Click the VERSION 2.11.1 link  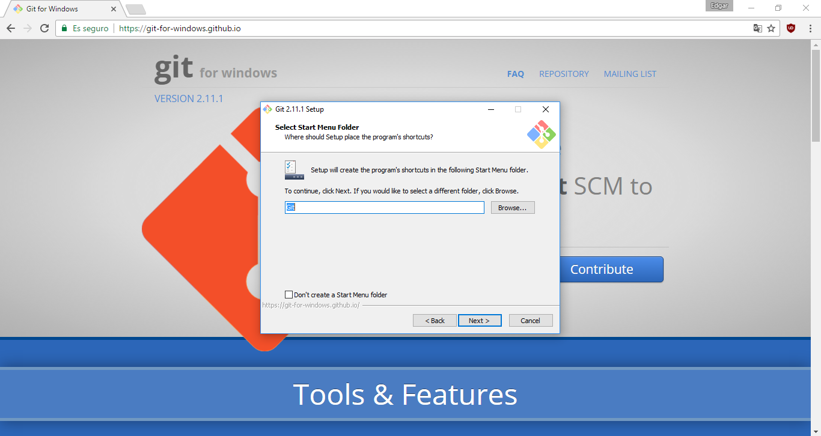point(189,98)
